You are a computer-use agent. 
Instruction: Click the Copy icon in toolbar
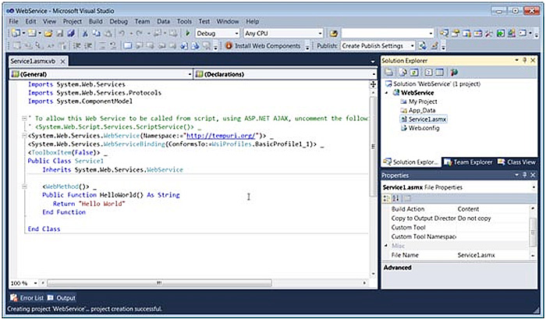96,34
